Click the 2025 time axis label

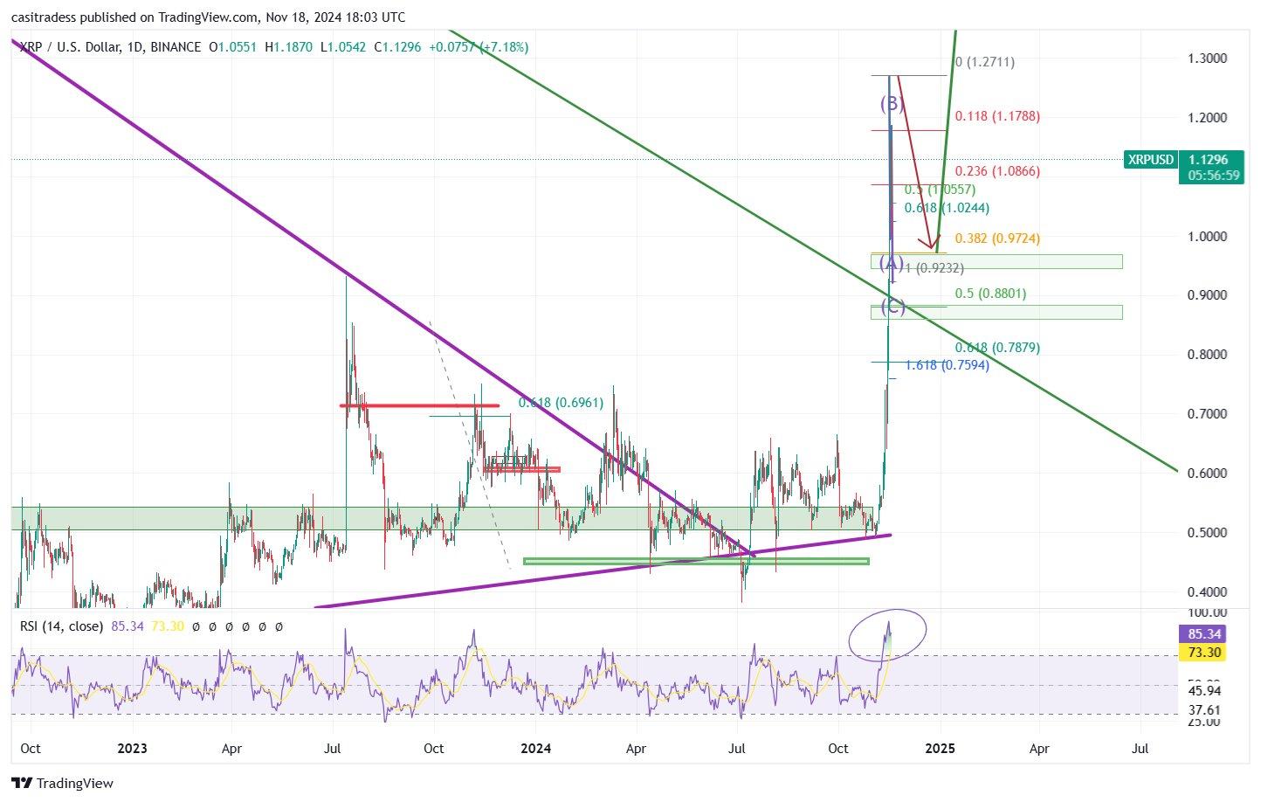[939, 749]
